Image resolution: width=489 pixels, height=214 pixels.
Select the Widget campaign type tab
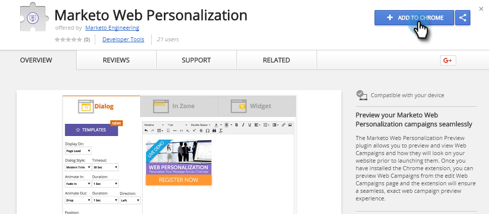[x=257, y=106]
